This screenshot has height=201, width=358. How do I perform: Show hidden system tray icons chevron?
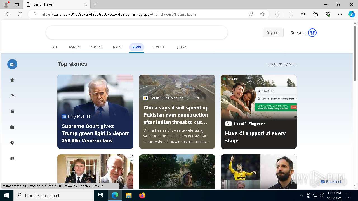302,195
